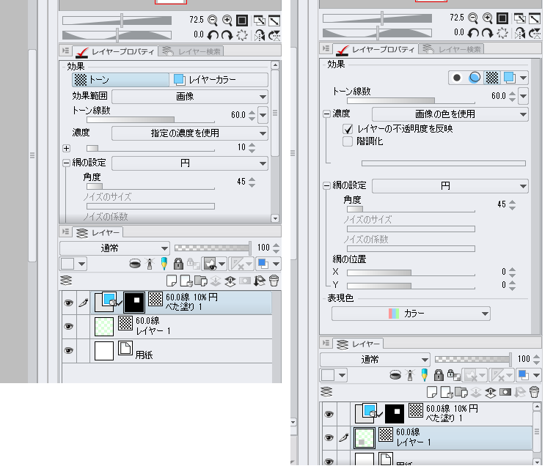Toggle layer color square icon in effect row

[x=509, y=78]
